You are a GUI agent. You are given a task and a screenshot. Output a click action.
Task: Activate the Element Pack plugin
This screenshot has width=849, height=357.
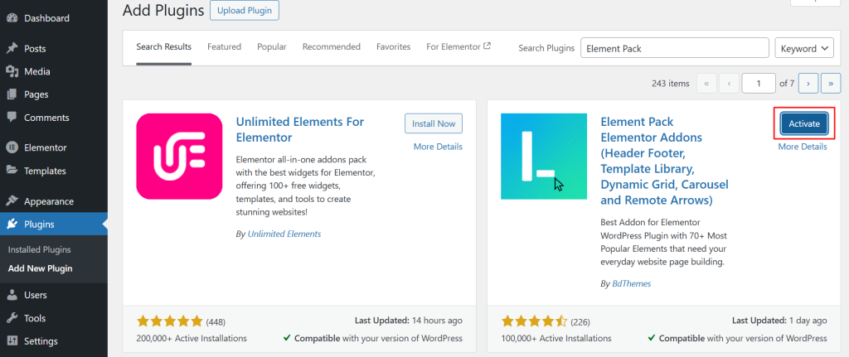tap(803, 123)
